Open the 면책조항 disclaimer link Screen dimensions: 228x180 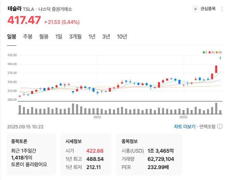pyautogui.click(x=207, y=126)
